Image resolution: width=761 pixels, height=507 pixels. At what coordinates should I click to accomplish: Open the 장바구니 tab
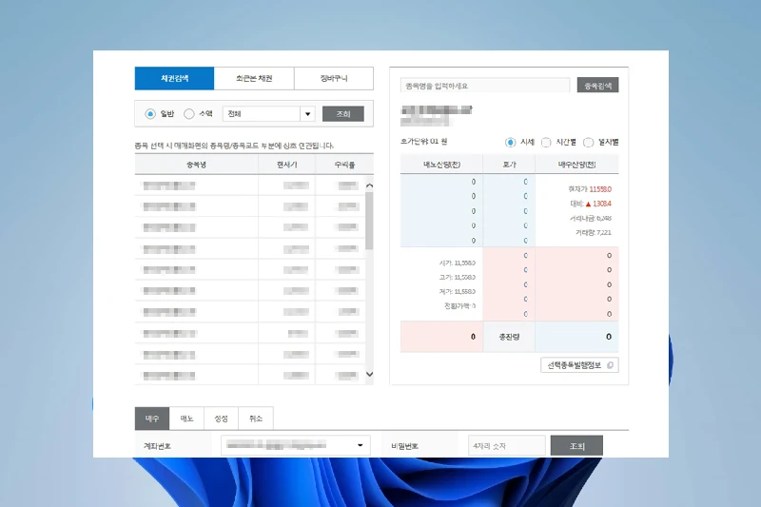point(334,78)
